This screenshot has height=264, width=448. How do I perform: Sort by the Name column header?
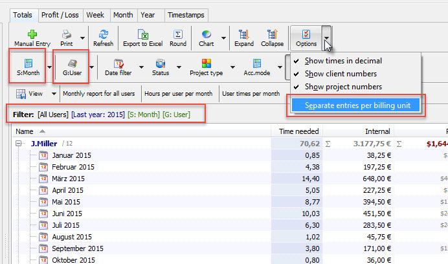(x=25, y=131)
